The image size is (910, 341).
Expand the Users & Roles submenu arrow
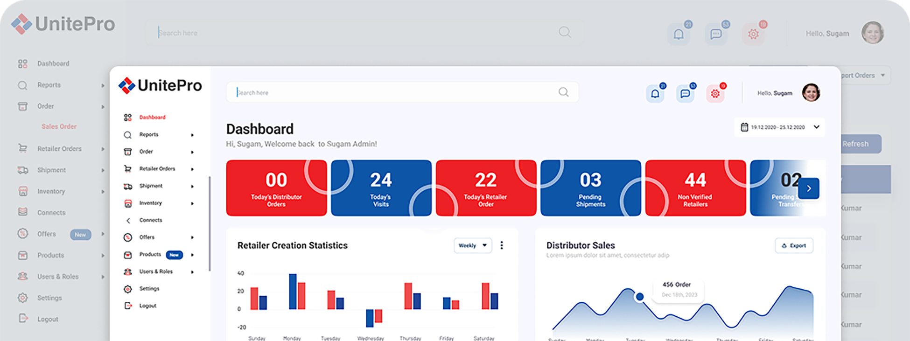[192, 272]
